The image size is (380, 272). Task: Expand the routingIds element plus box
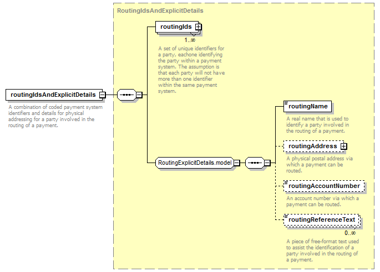198,27
